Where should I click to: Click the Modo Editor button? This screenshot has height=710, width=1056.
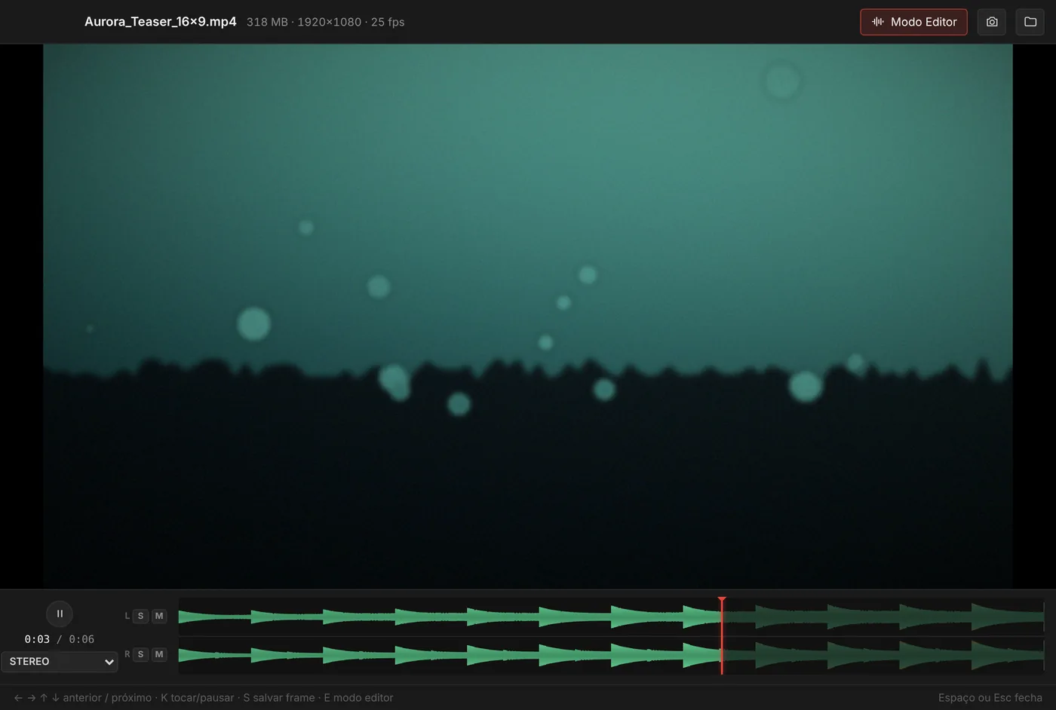point(913,22)
